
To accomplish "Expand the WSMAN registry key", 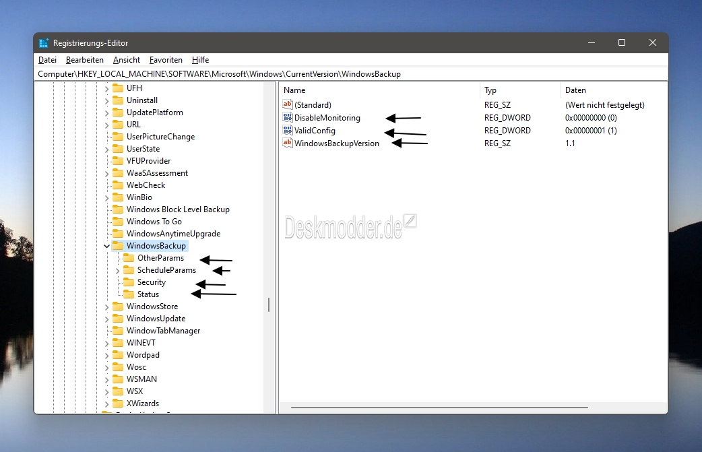I will [106, 379].
